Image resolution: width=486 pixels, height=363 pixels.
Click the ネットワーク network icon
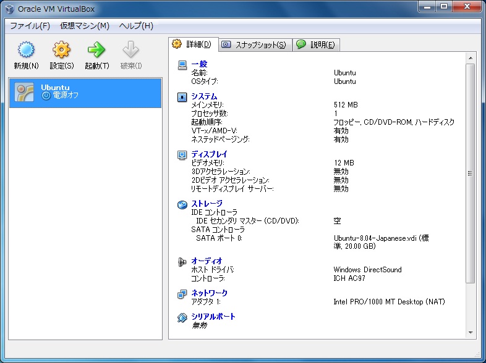182,294
